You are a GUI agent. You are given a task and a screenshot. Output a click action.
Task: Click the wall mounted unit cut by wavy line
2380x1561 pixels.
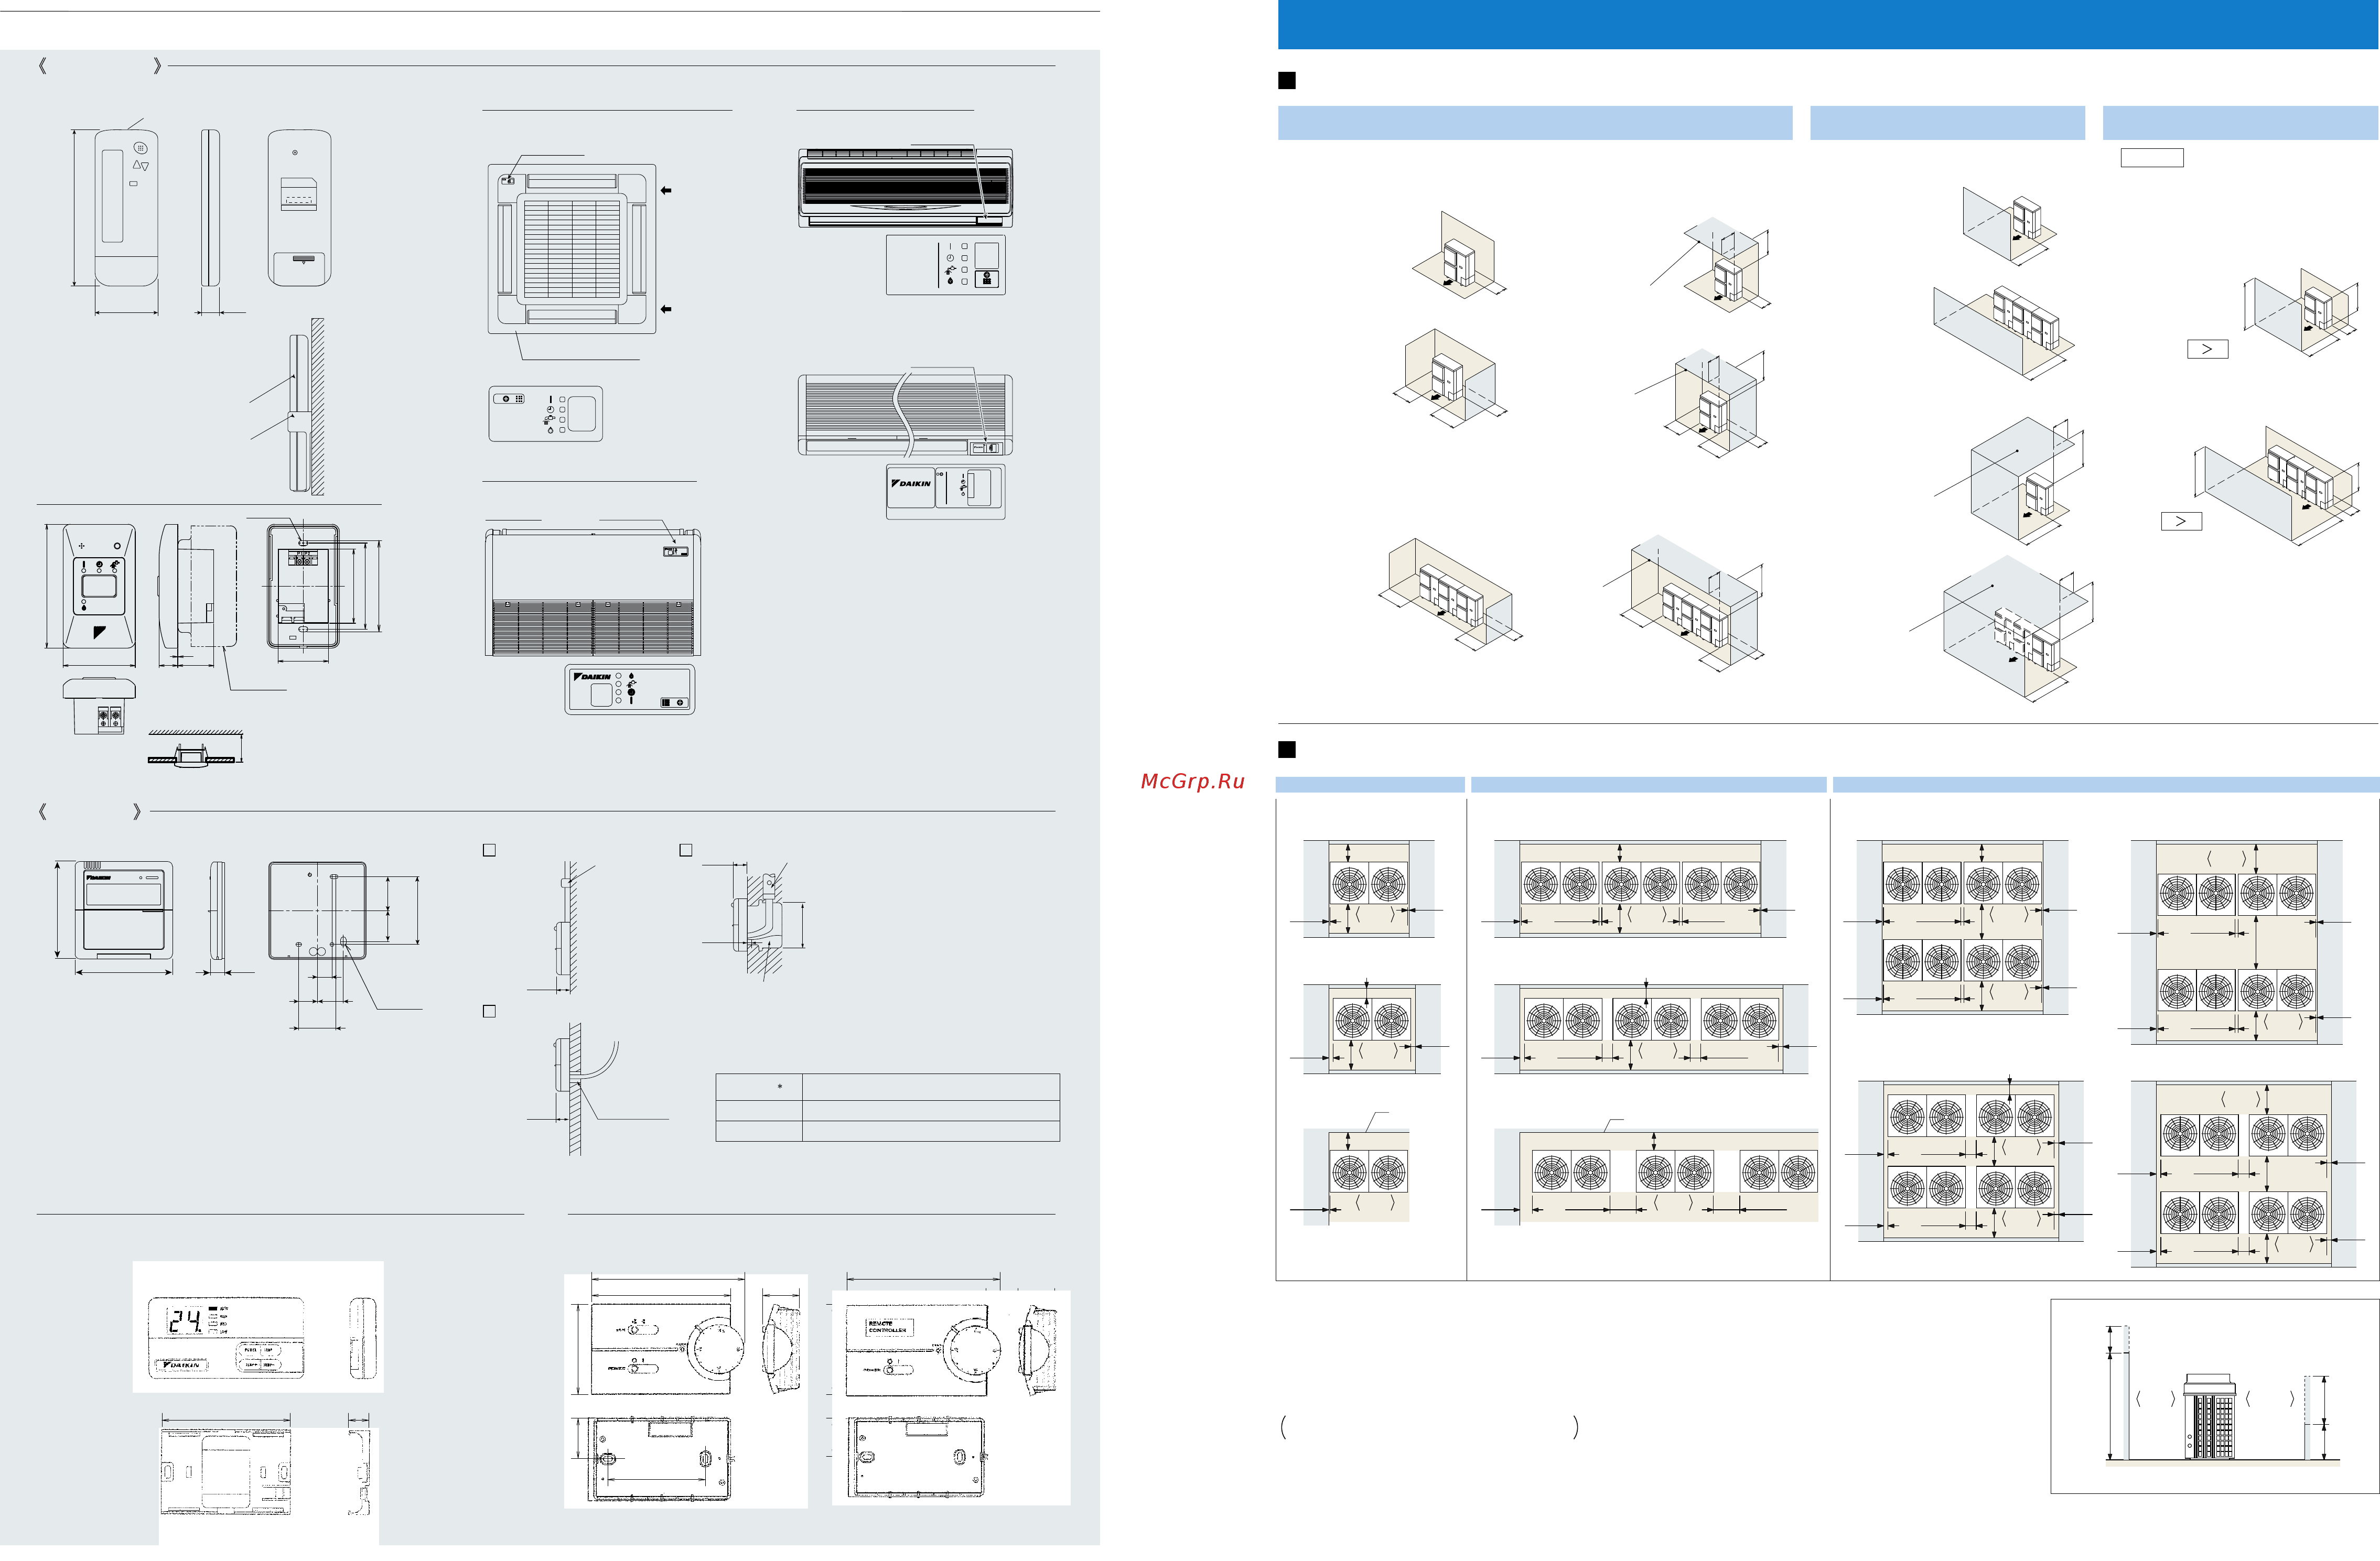point(905,416)
